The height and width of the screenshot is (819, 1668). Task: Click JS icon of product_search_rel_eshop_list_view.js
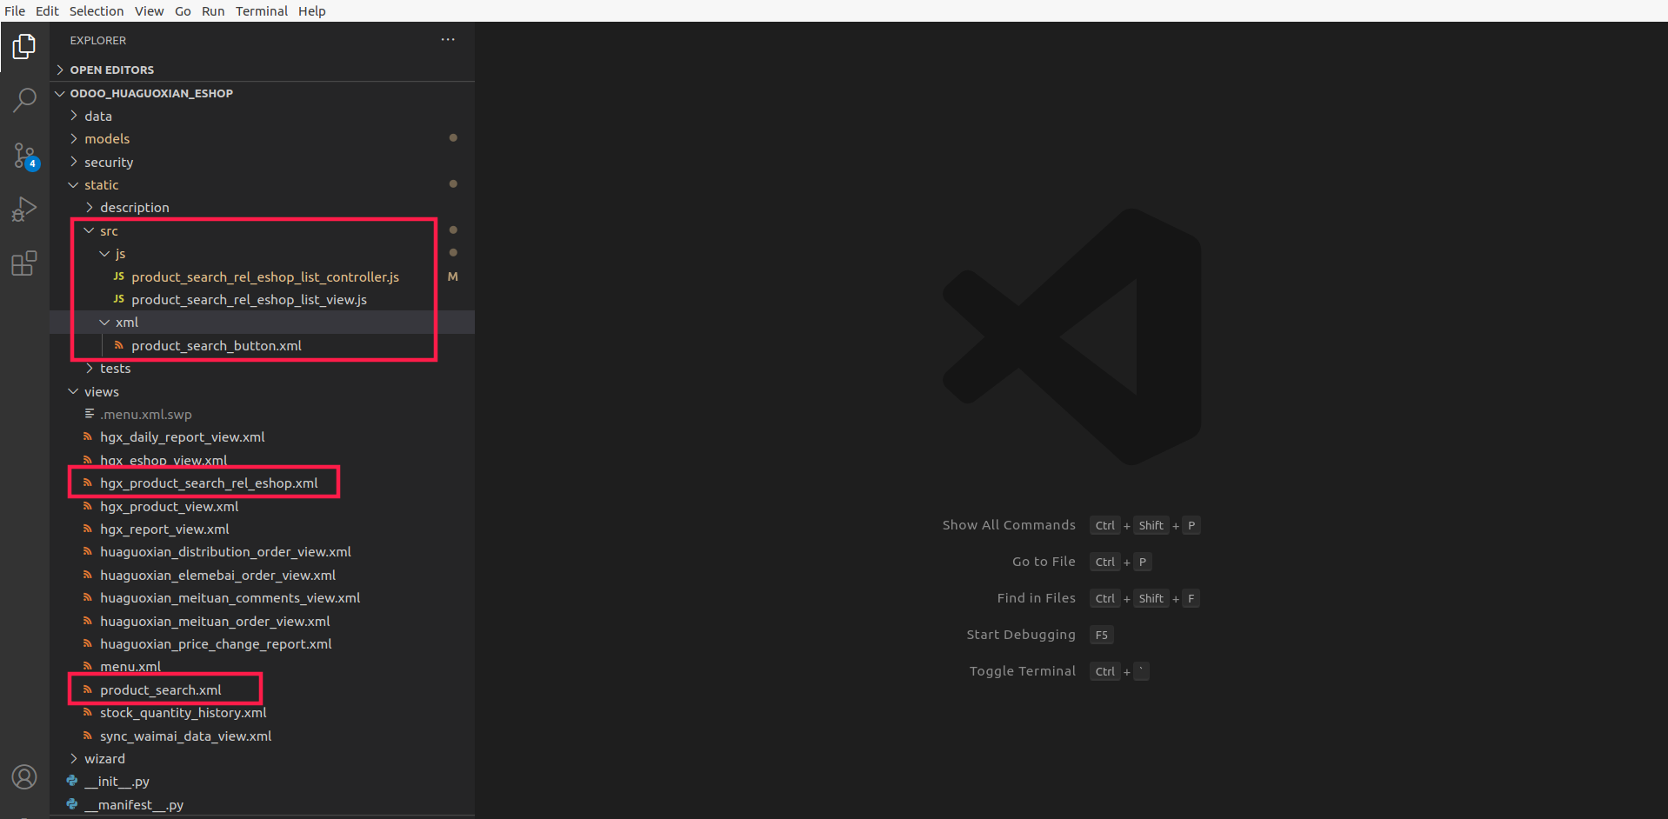click(118, 299)
